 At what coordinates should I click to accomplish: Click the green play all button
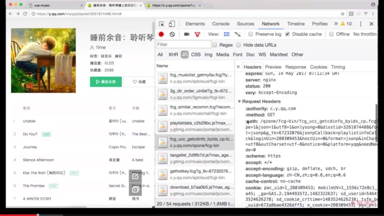click(106, 82)
